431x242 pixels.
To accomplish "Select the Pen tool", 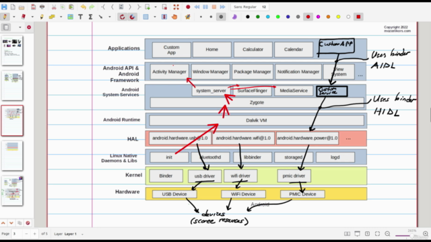I will click(x=5, y=17).
